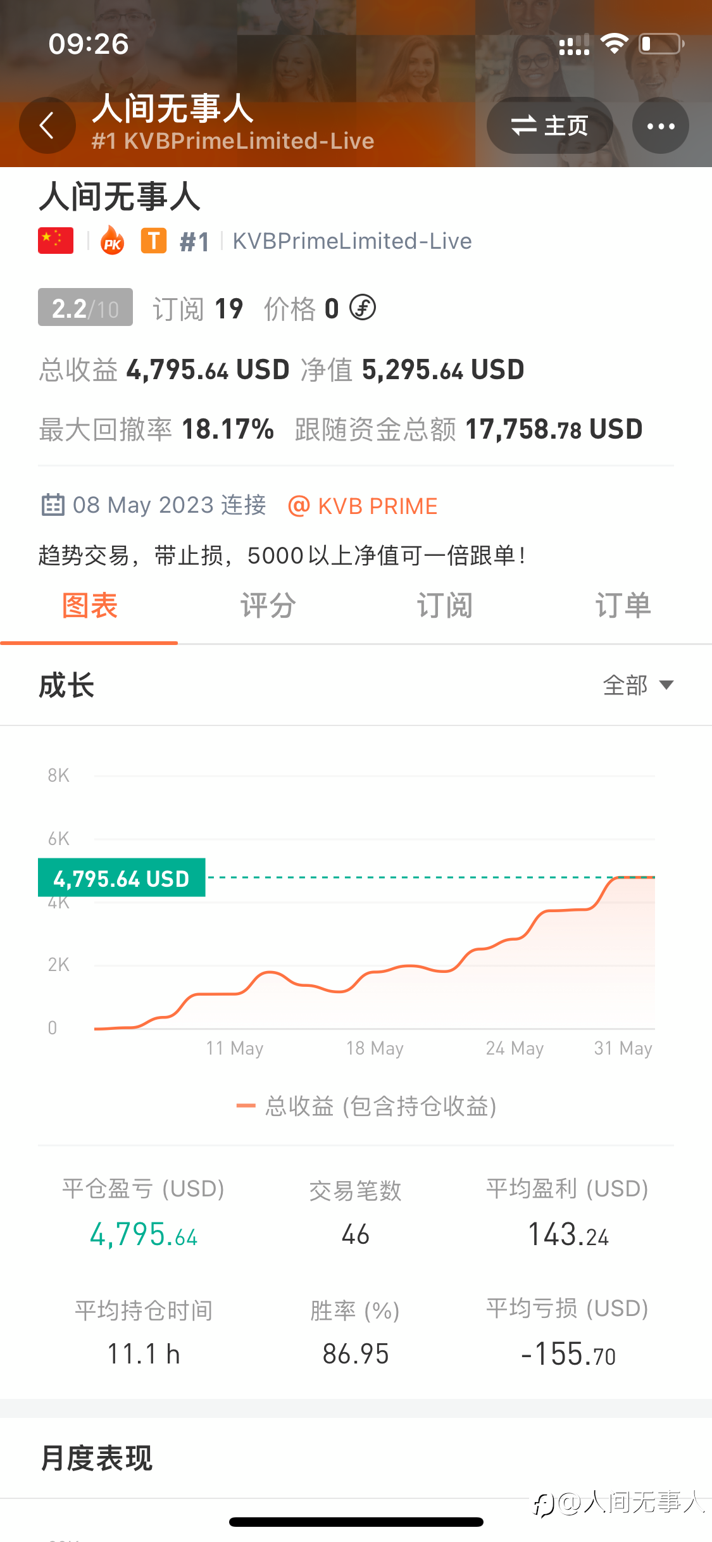Tap the calendar icon beside connection date
The width and height of the screenshot is (712, 1542).
[53, 505]
